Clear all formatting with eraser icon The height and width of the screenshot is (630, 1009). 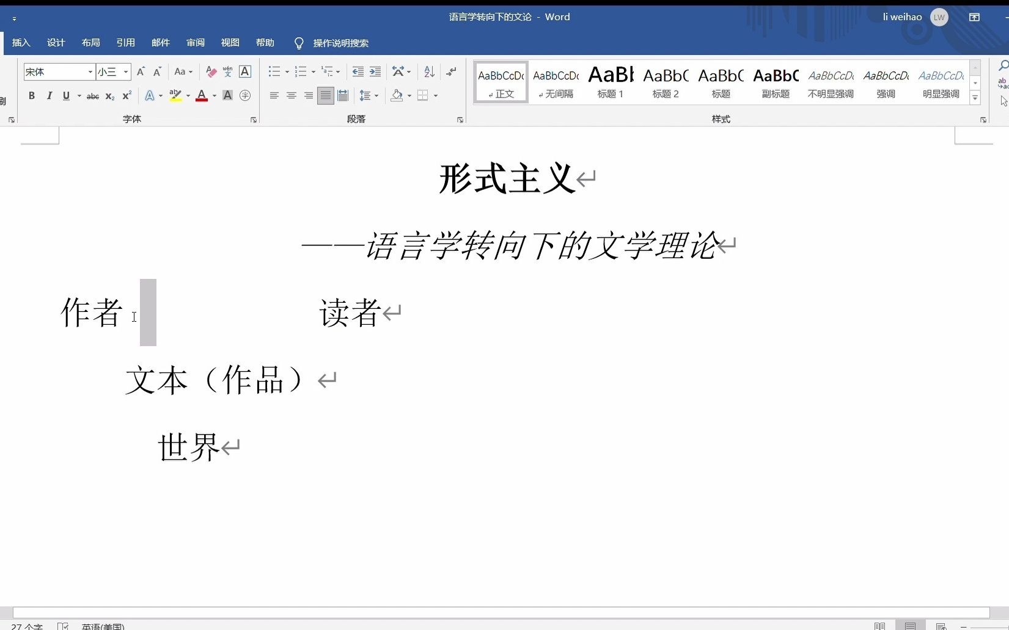[211, 71]
